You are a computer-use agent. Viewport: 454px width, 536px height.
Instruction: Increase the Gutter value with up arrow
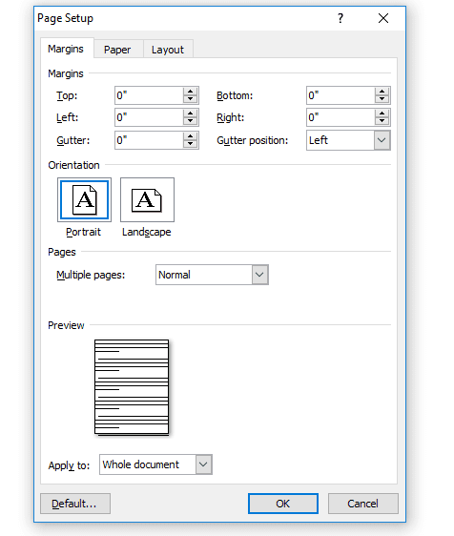coord(190,136)
